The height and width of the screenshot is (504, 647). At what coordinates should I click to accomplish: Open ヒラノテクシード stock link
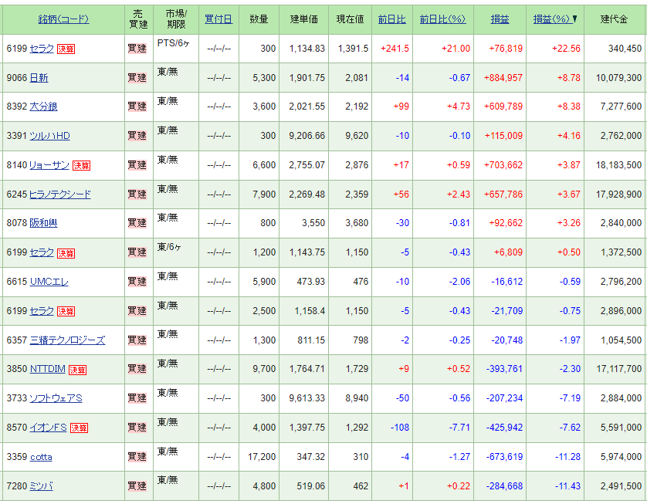pyautogui.click(x=60, y=194)
